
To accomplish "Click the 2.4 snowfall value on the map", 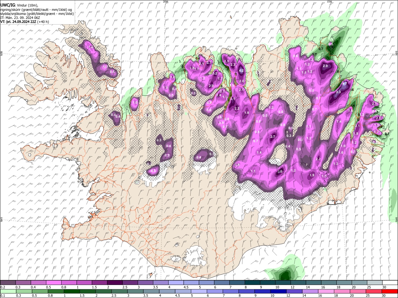I will click(x=219, y=95).
